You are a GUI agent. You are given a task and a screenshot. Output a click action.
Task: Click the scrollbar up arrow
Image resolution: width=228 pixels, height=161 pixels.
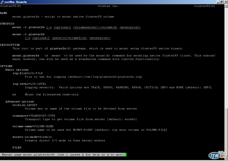(x=226, y=6)
